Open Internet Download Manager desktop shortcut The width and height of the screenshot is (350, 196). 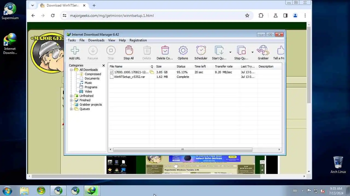coord(10,44)
